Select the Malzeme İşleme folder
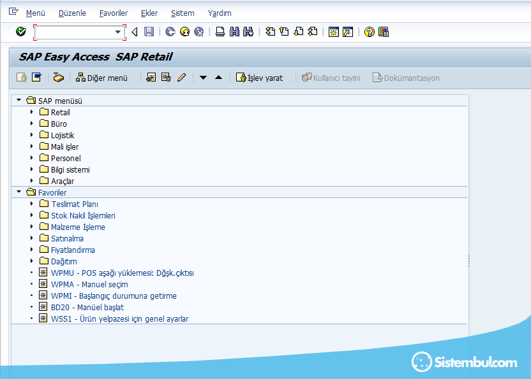Screen dimensions: 531x379 tap(78, 227)
